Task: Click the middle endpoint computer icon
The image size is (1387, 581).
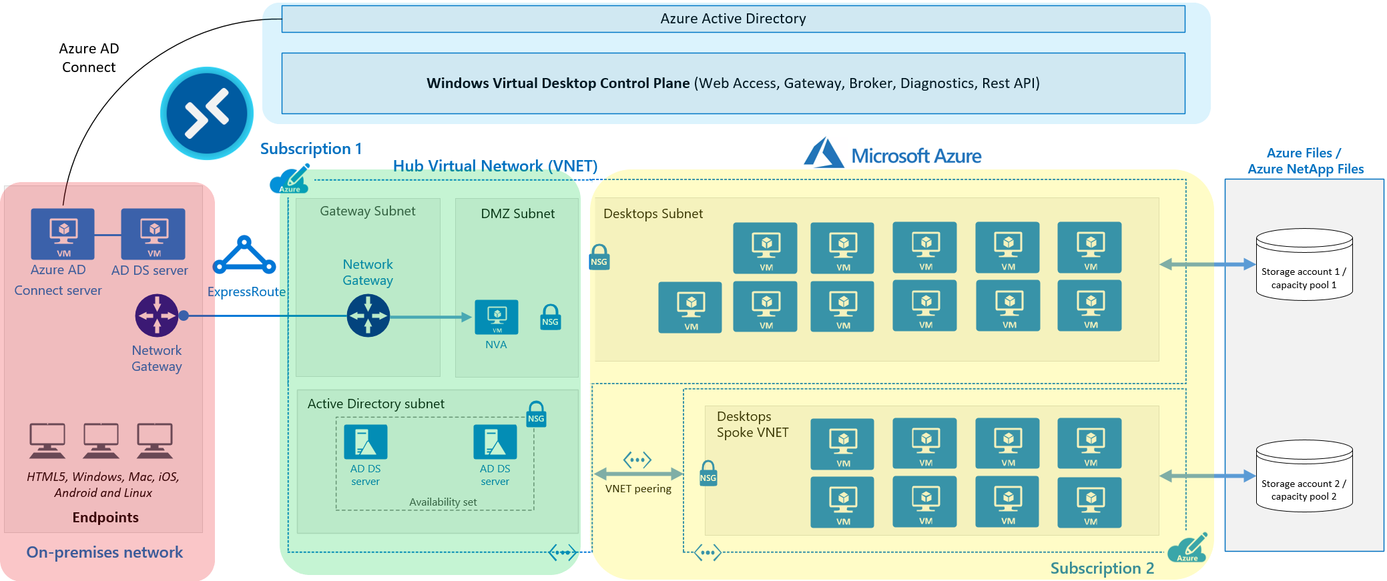Action: tap(101, 441)
